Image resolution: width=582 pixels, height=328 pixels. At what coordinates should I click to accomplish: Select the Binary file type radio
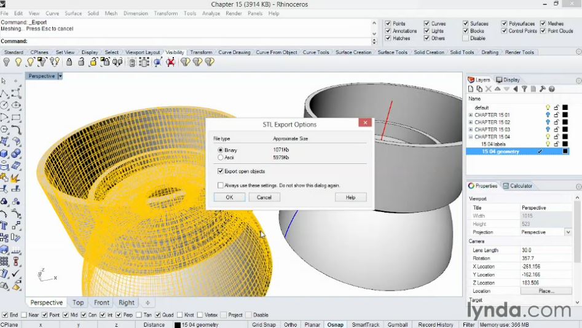point(221,150)
